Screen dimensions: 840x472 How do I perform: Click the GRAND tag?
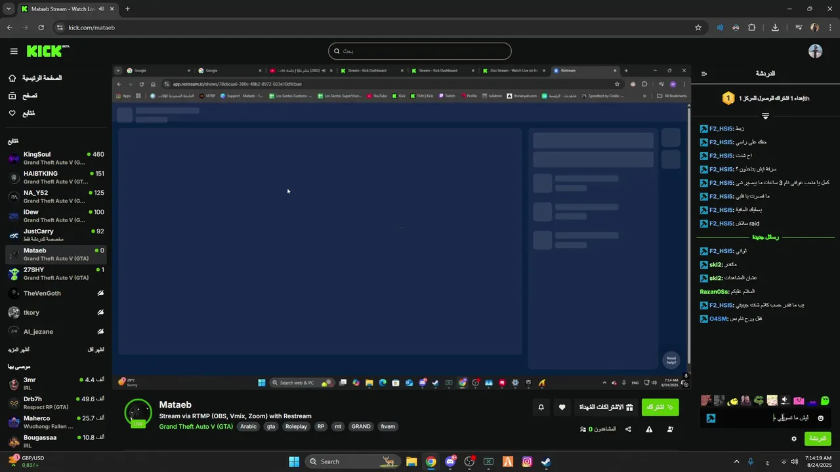[361, 427]
